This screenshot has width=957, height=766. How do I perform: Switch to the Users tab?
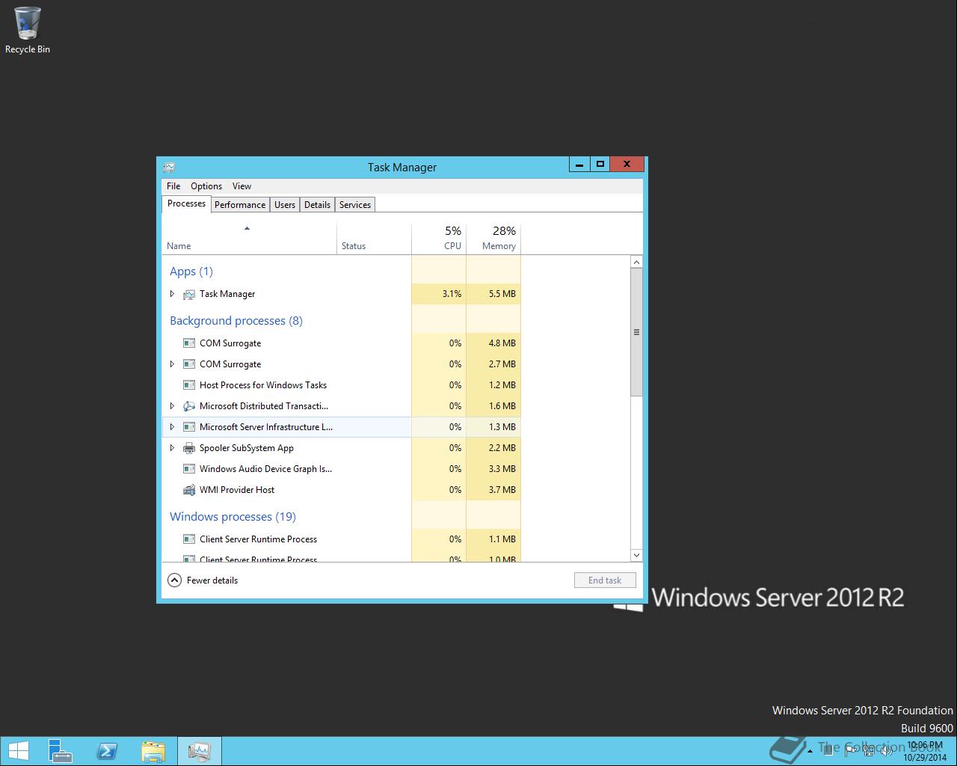pyautogui.click(x=285, y=205)
